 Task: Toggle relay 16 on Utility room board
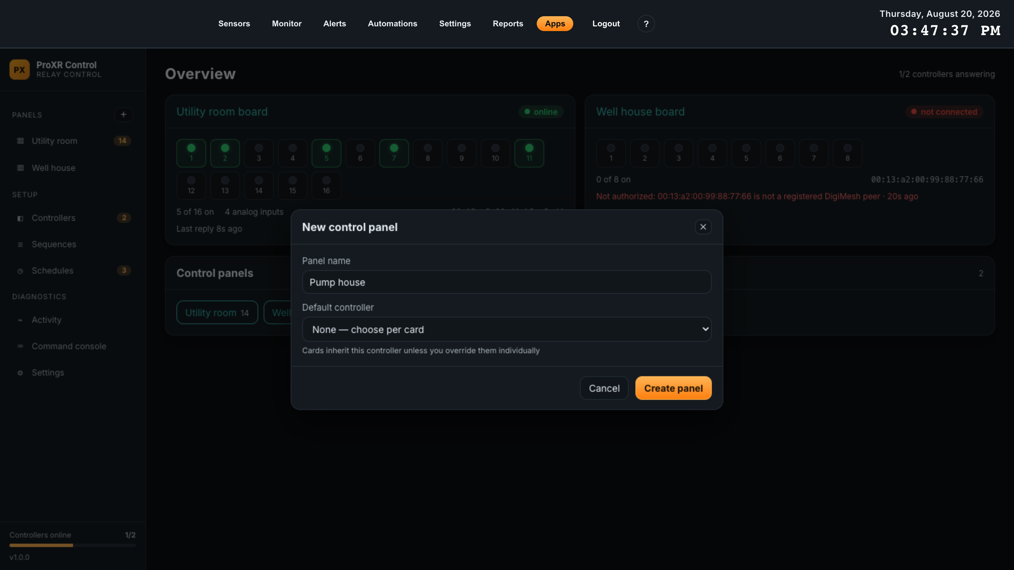click(326, 185)
